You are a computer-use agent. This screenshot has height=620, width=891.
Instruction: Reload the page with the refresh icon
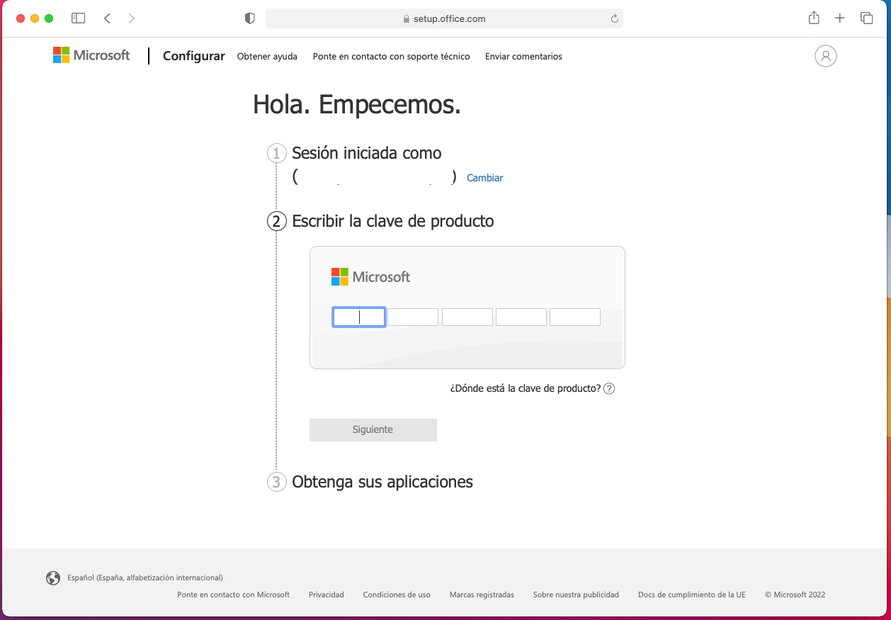pyautogui.click(x=614, y=19)
